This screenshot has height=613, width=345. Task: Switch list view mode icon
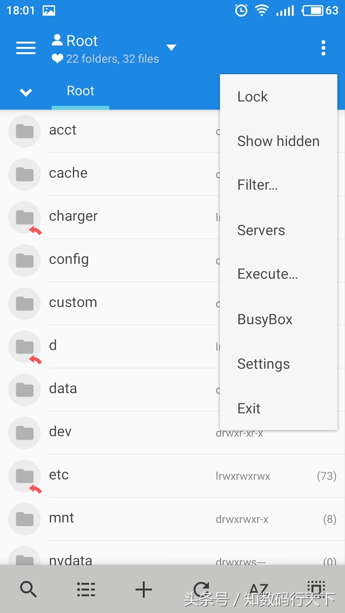[x=86, y=589]
